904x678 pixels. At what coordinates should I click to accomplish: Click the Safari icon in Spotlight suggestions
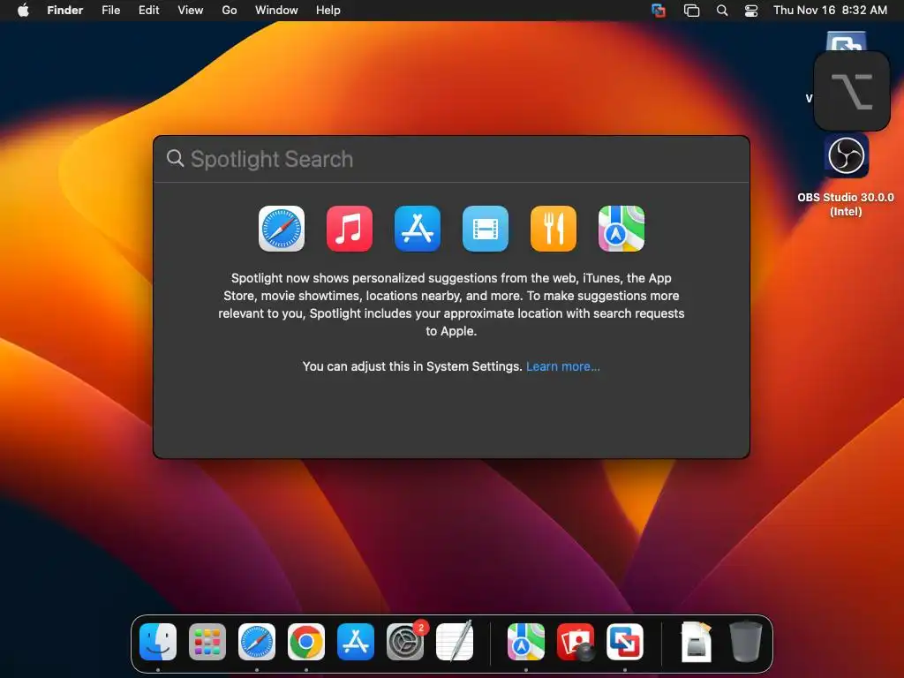pos(282,229)
